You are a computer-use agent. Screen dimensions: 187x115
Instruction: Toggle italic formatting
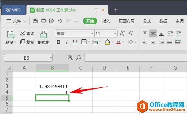[67, 42]
